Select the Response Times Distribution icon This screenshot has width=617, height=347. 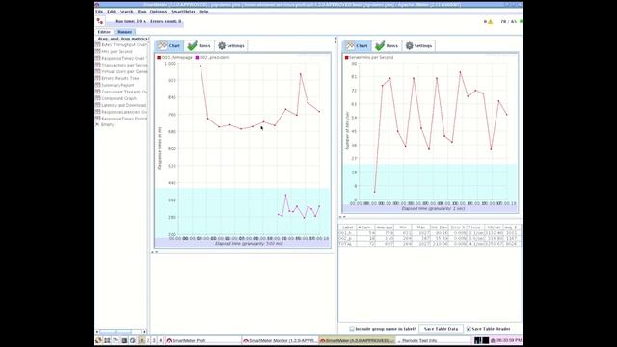97,118
